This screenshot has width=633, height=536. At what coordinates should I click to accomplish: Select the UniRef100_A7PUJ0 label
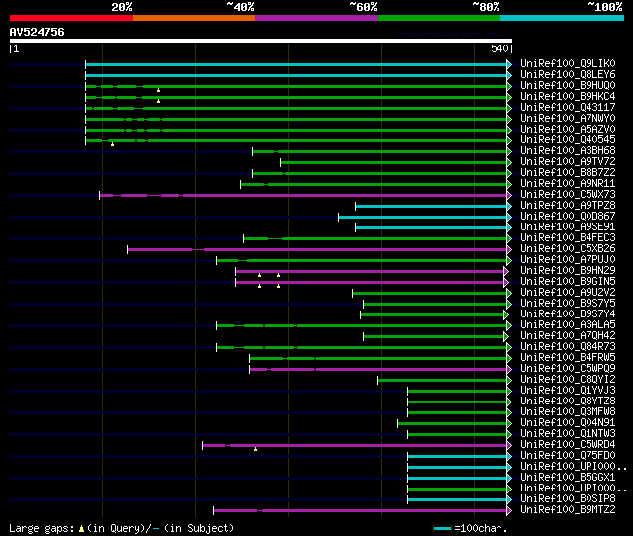[568, 260]
